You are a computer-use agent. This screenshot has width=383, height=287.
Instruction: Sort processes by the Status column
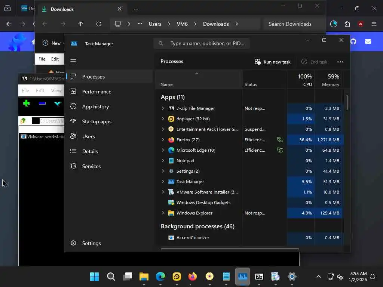[264, 80]
